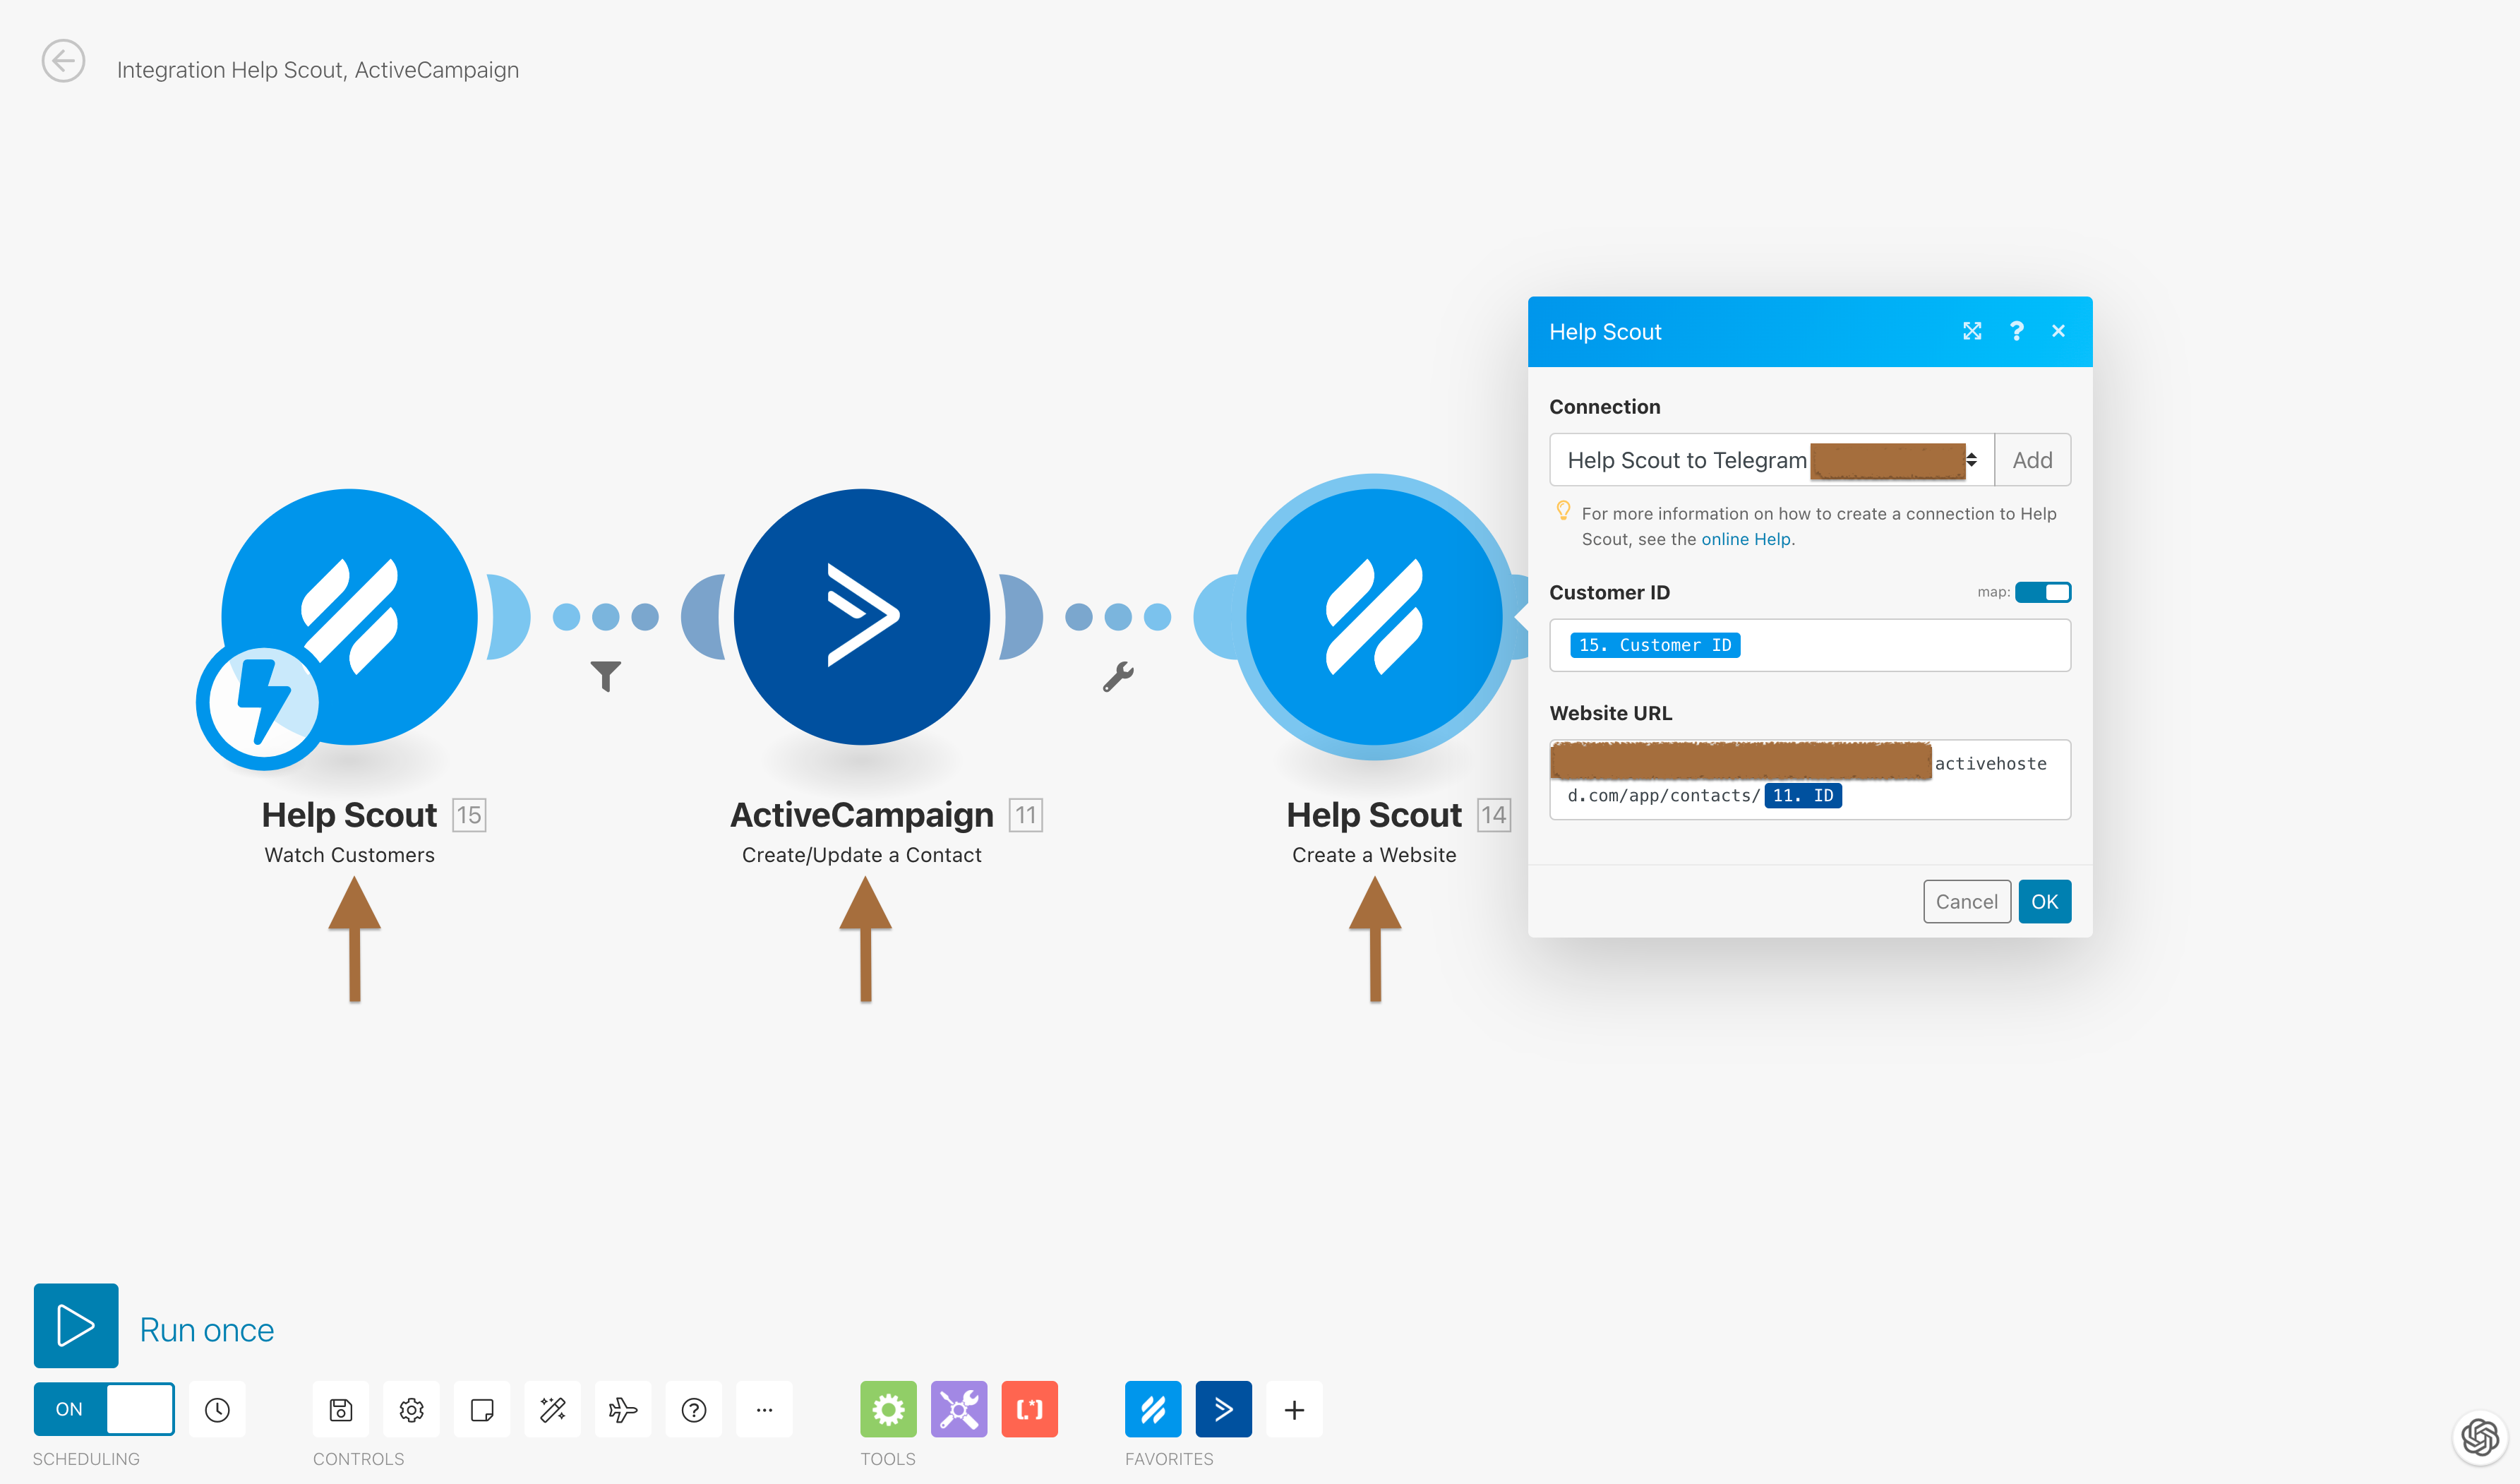Open the help question mark in controls

coord(693,1409)
